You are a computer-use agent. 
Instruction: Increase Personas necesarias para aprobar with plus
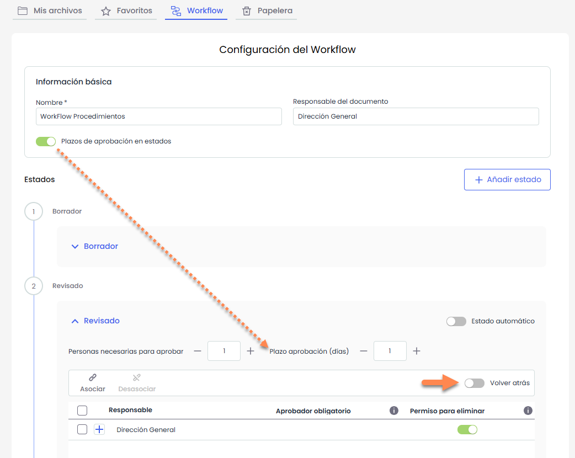tap(251, 351)
